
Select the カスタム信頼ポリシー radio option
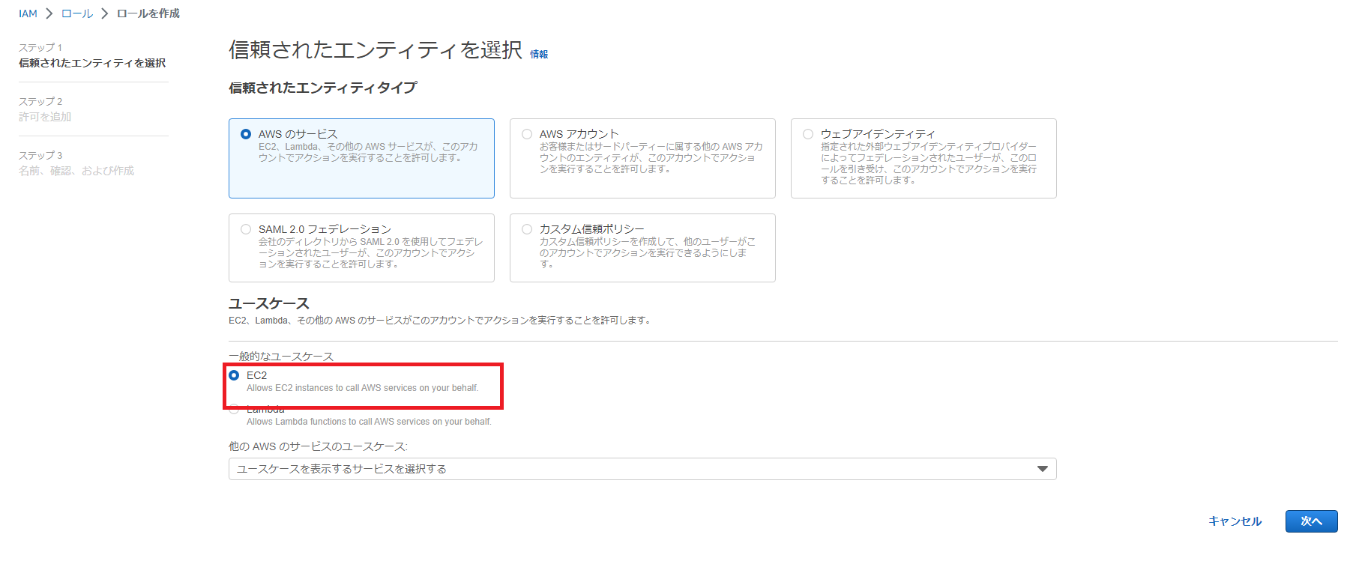click(527, 229)
